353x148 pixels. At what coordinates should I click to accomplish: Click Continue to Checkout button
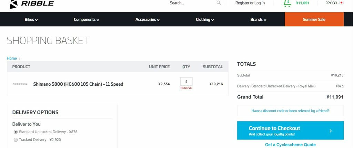click(x=290, y=130)
